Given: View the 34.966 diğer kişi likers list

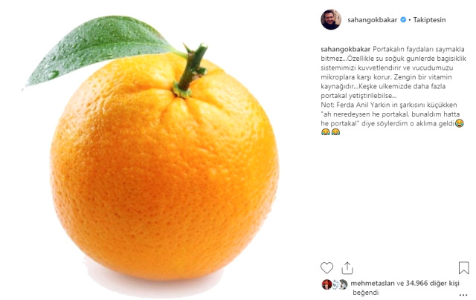Looking at the screenshot, I should point(433,284).
